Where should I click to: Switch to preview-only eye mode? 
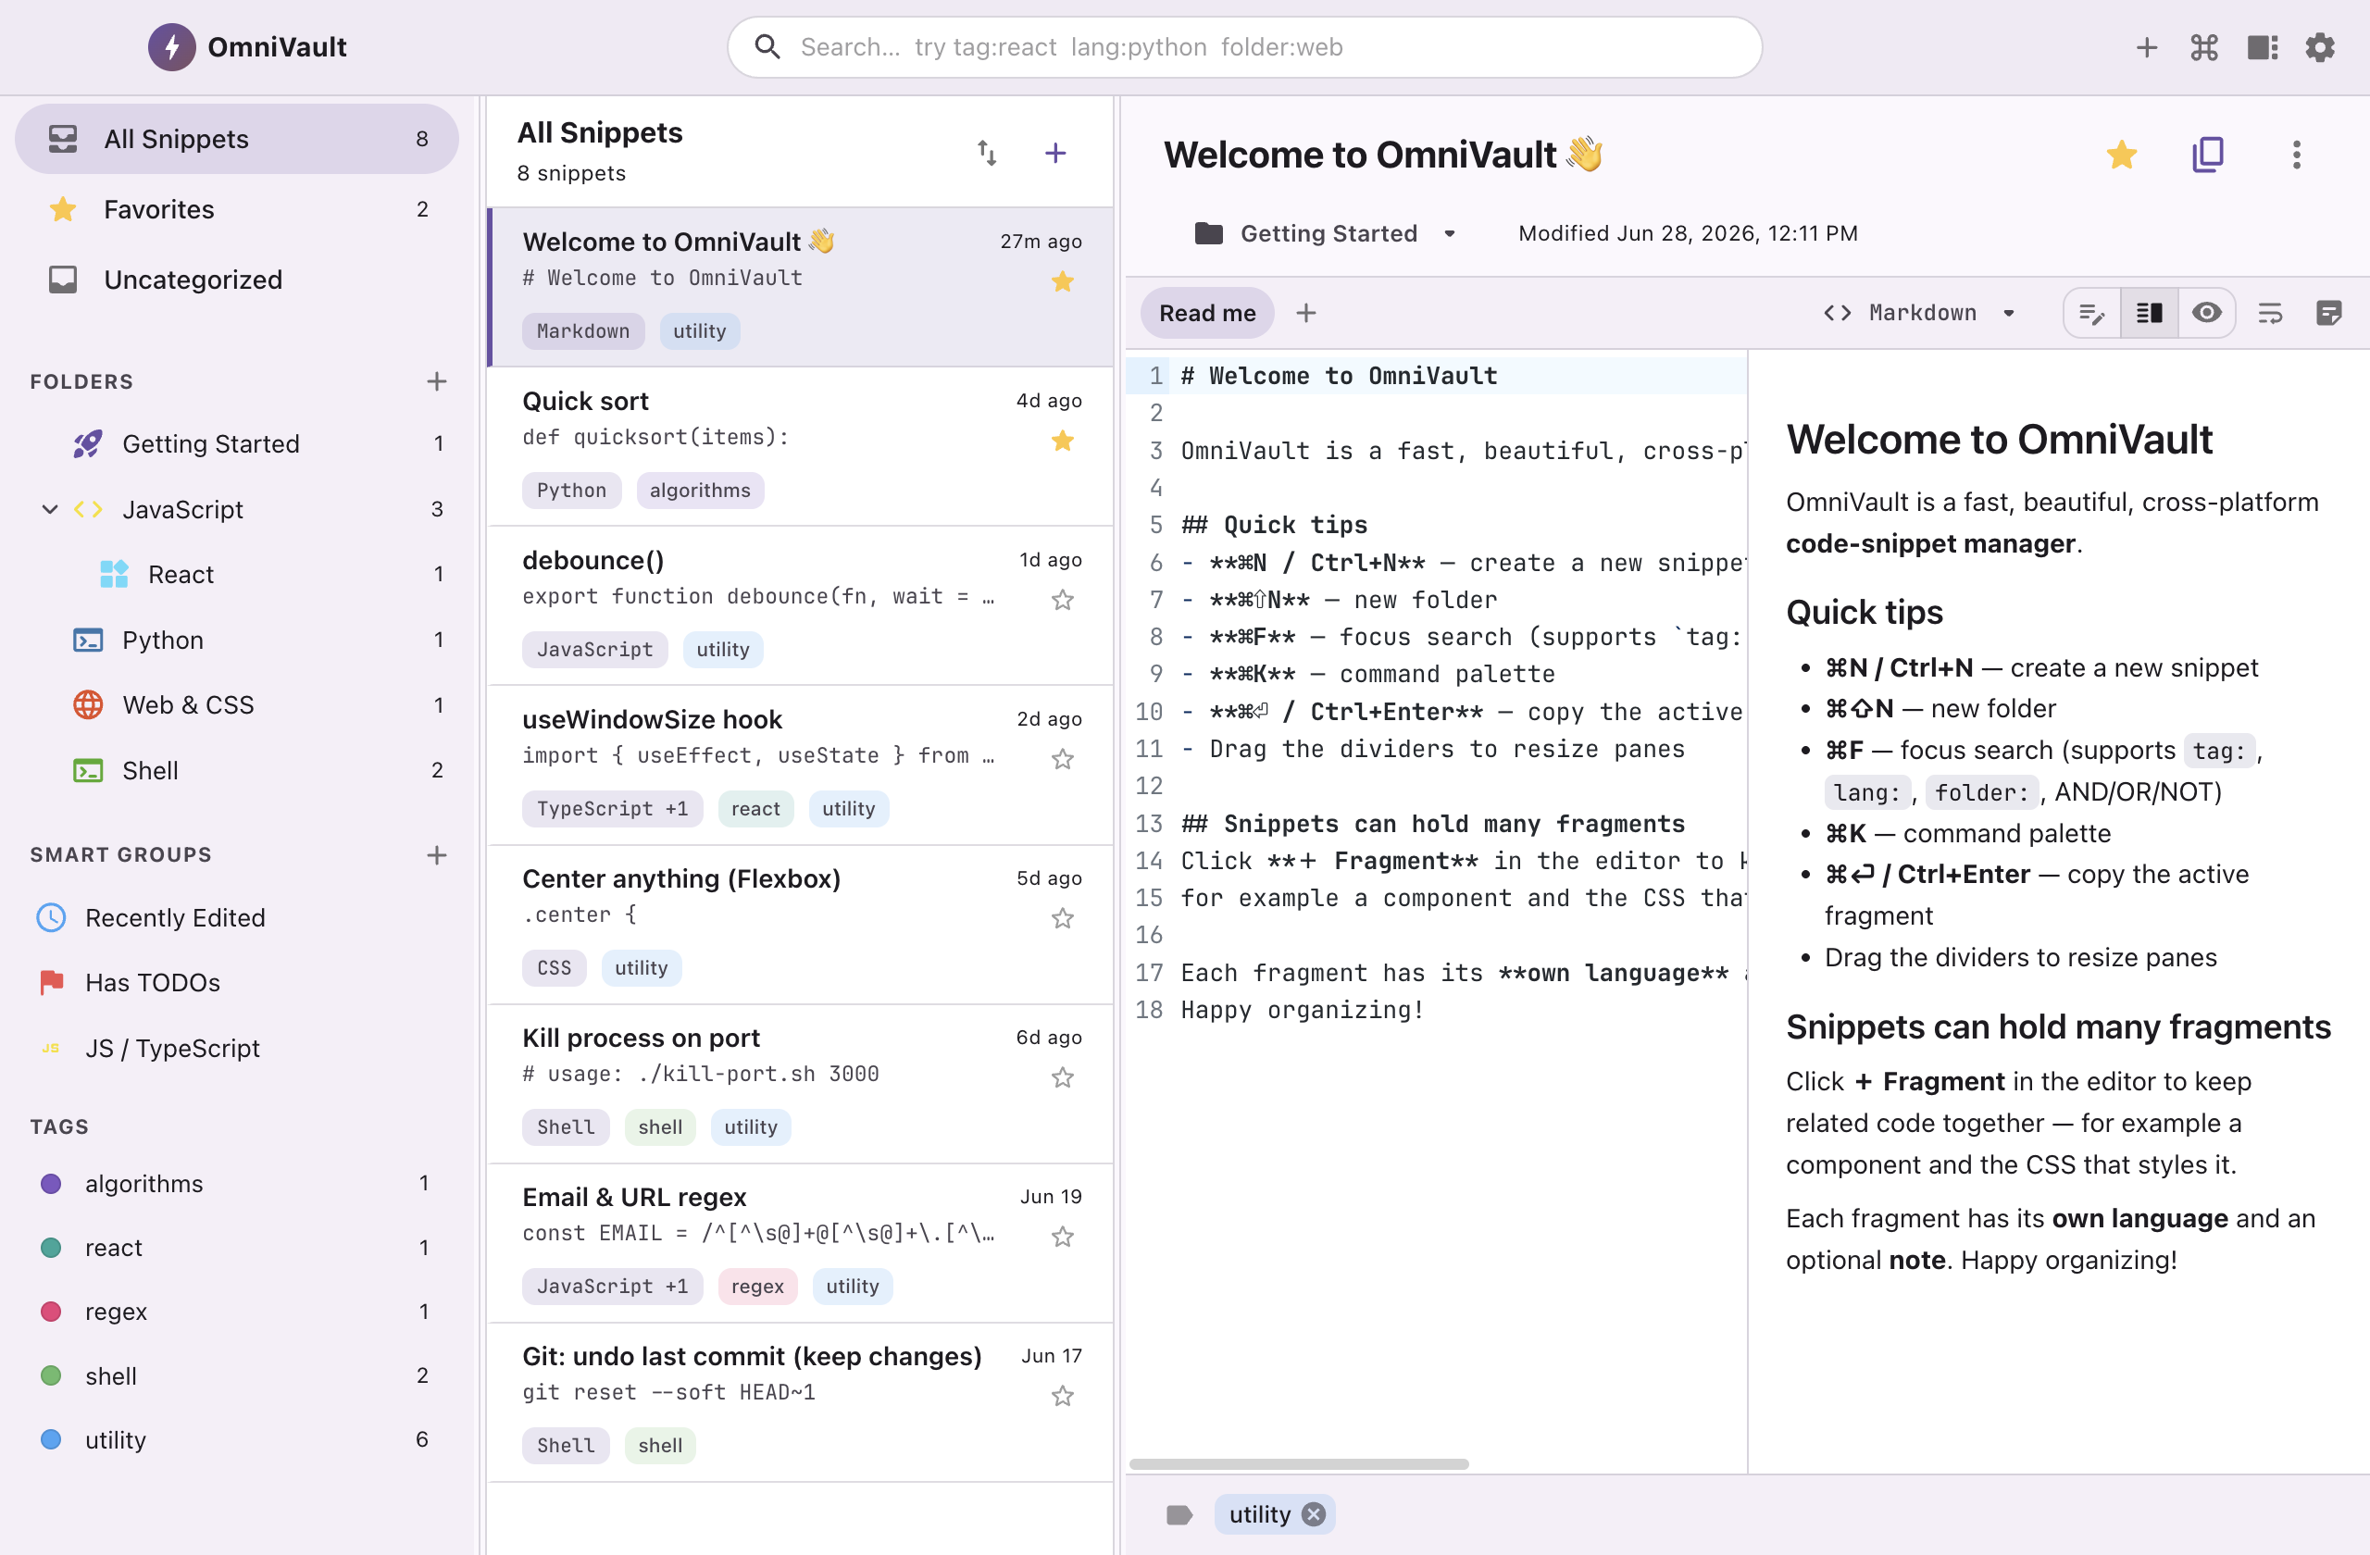coord(2207,313)
